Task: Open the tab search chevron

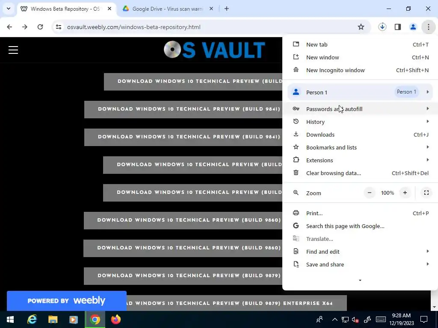Action: [9, 9]
